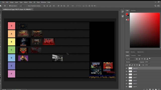Open the Opacity slider dropdown arrow

149,62
